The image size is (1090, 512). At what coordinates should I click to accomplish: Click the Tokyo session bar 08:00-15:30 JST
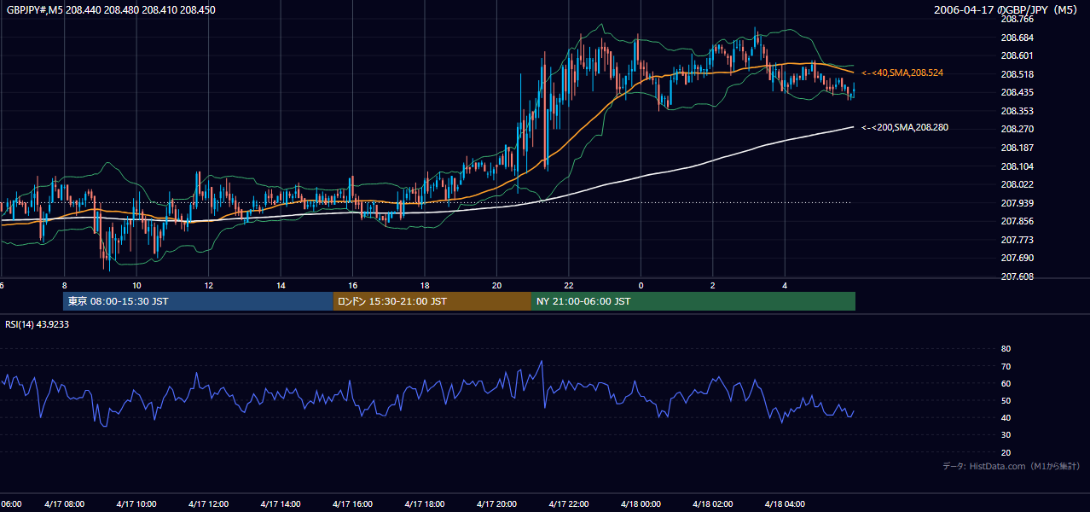(x=198, y=301)
